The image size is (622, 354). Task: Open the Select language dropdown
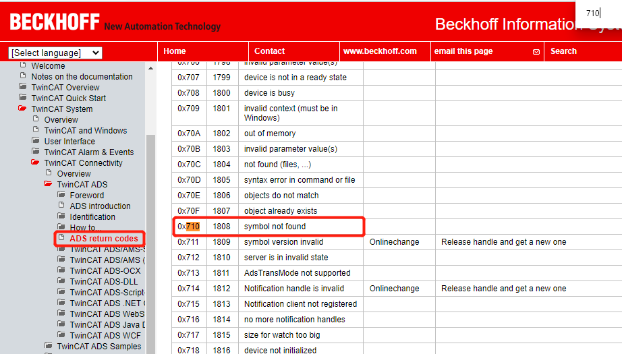55,53
